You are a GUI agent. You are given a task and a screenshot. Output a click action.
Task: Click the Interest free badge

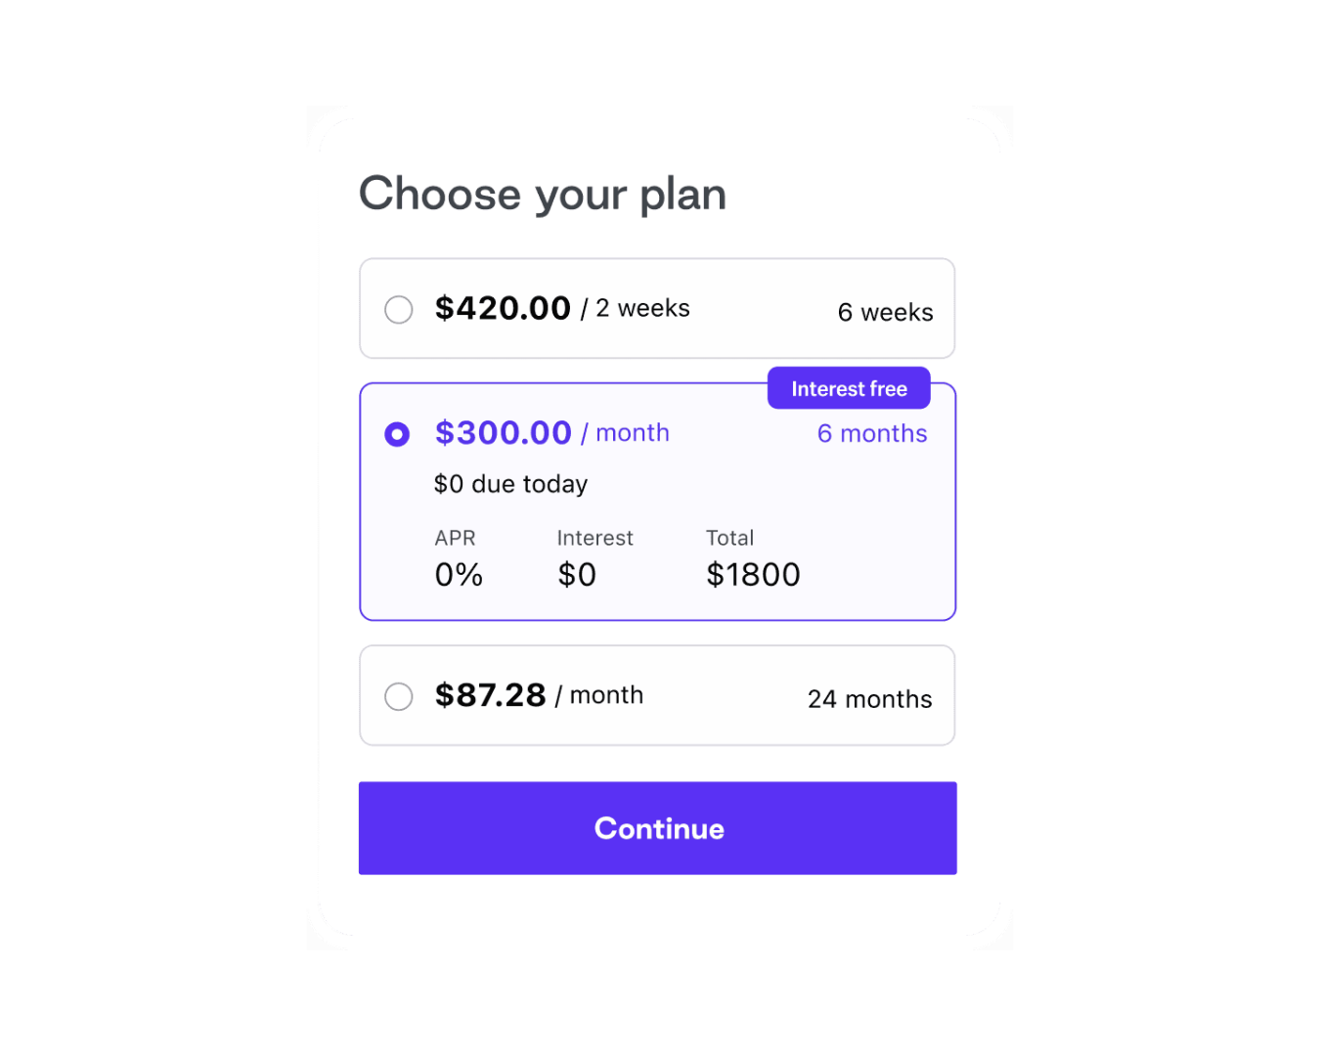pyautogui.click(x=849, y=388)
